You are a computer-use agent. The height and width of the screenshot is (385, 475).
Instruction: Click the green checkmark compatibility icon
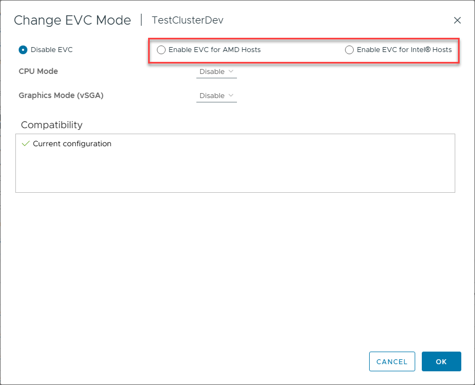[25, 143]
